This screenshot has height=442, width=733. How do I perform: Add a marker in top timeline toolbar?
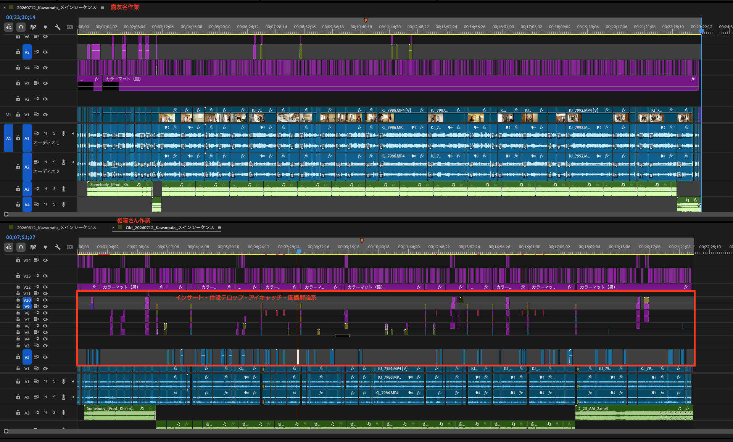pos(45,27)
